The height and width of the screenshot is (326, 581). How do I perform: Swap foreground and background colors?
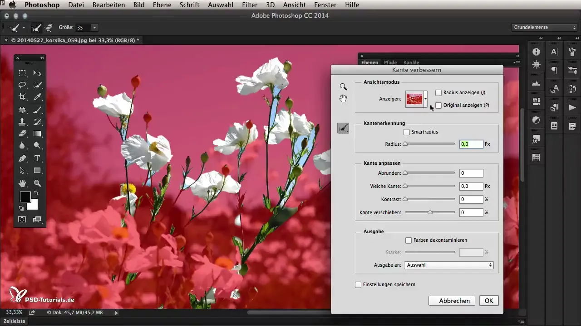36,193
